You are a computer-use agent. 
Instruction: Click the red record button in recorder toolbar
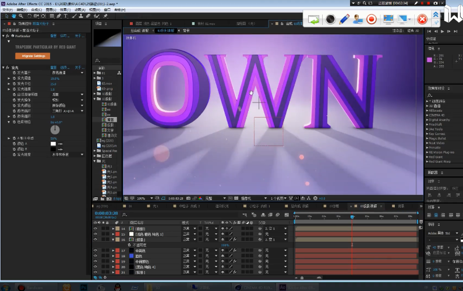pos(372,19)
